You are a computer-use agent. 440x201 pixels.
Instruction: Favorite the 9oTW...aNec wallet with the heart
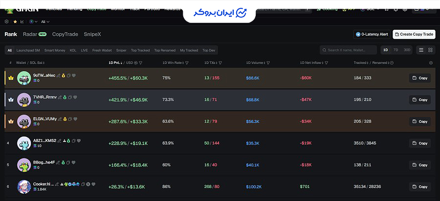pos(74,75)
